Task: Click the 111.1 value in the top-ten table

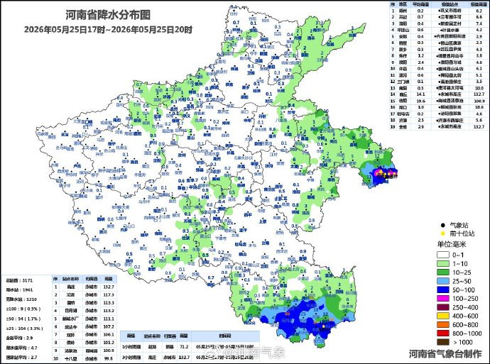Action: click(x=109, y=319)
